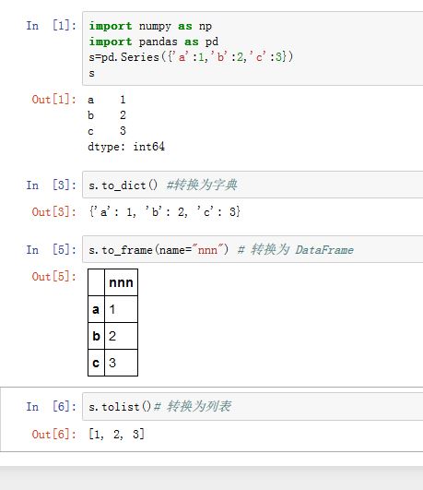
Task: Click inside the s.tolist() code cell
Action: (x=253, y=406)
